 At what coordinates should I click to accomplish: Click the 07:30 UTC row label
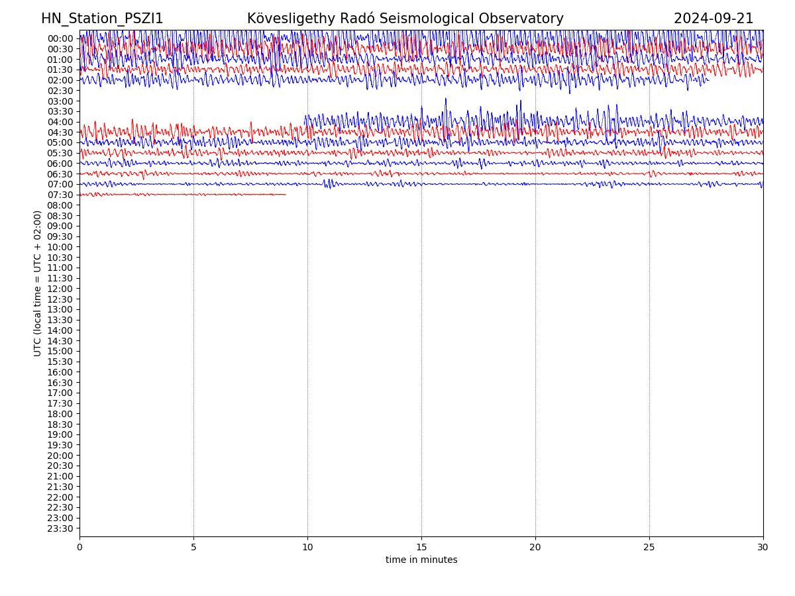pyautogui.click(x=60, y=195)
